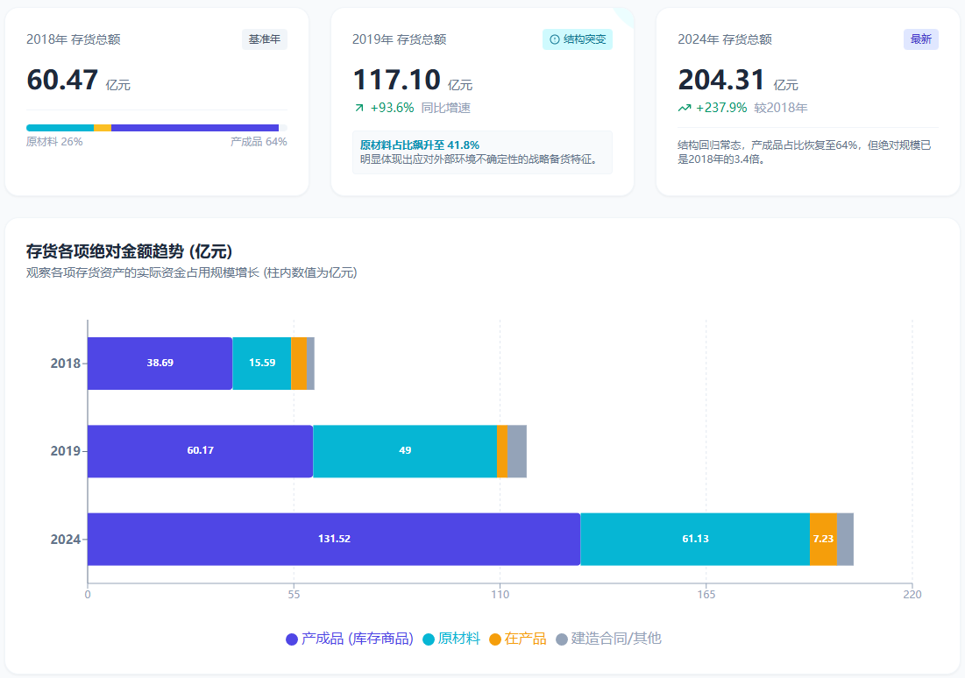Click the 15.59 cyan bar segment for 2018

coord(261,363)
